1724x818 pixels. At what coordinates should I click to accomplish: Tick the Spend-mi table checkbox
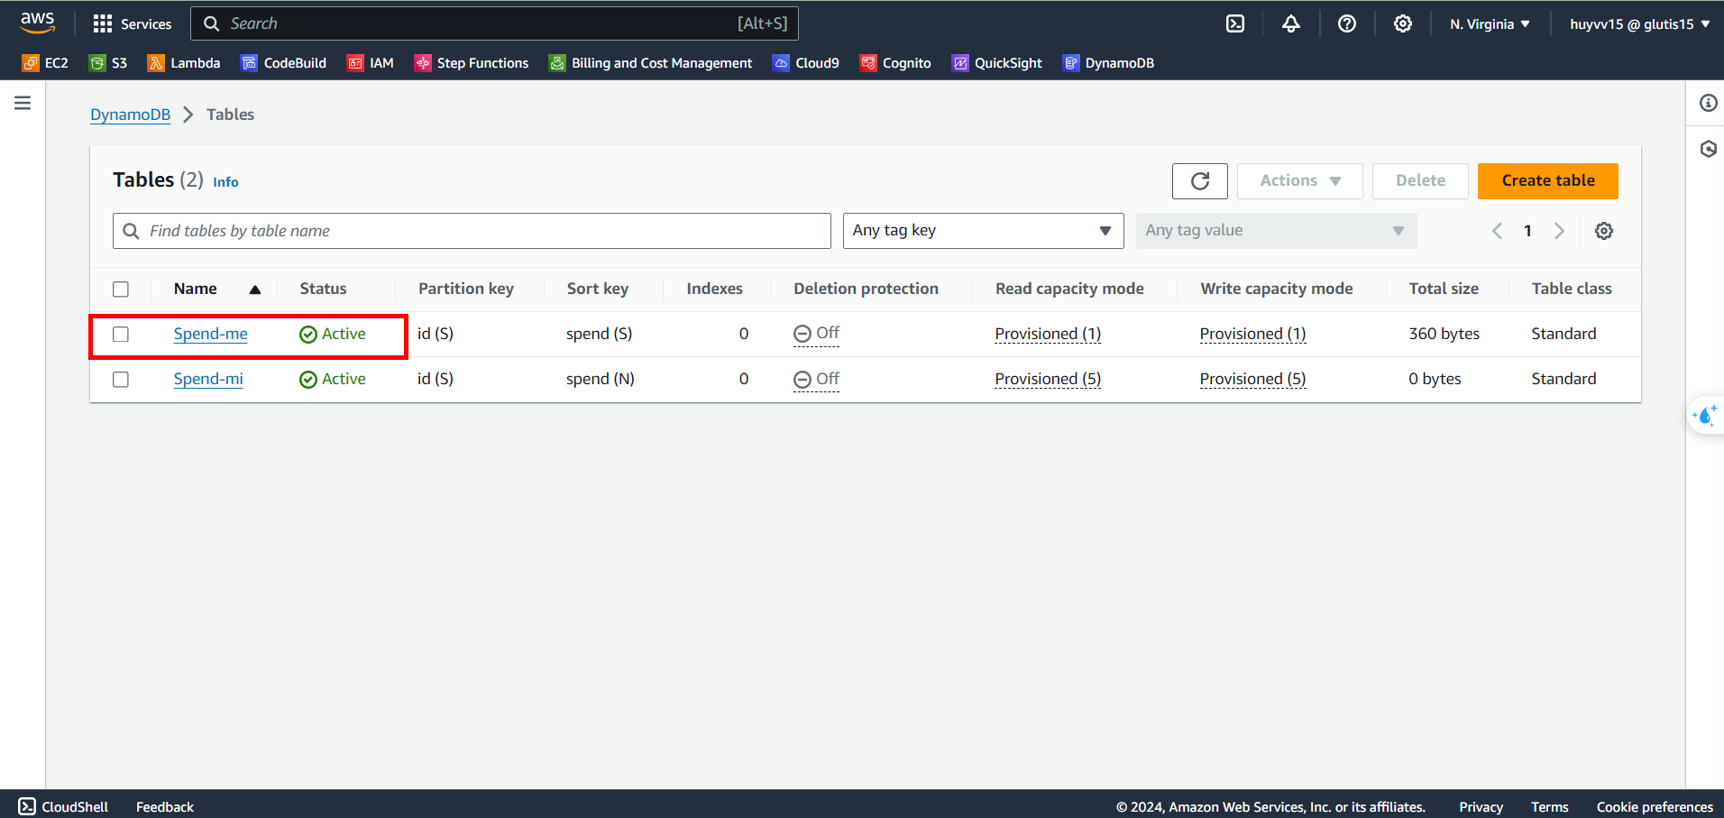(x=121, y=380)
